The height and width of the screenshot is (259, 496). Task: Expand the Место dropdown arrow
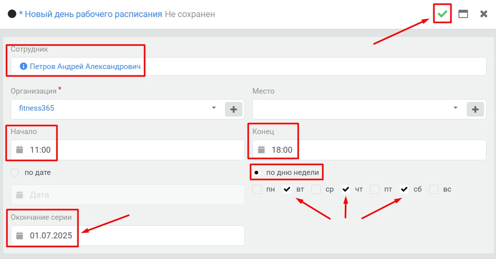click(x=456, y=107)
